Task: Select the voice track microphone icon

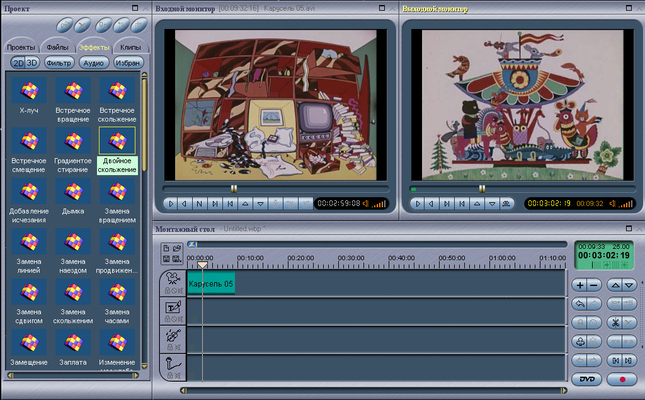Action: (x=172, y=363)
